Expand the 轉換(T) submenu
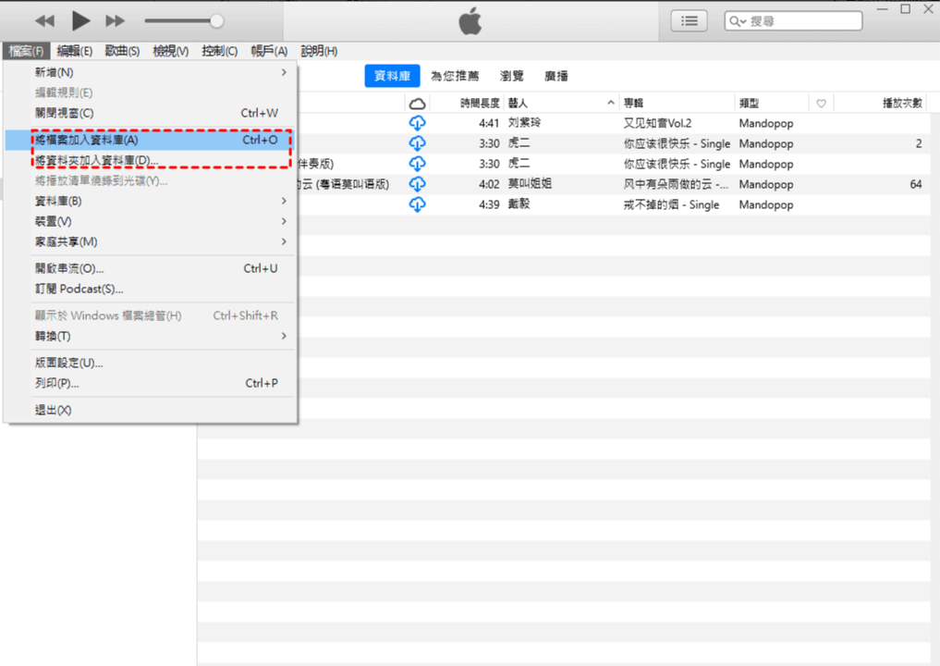The width and height of the screenshot is (940, 666). point(150,336)
